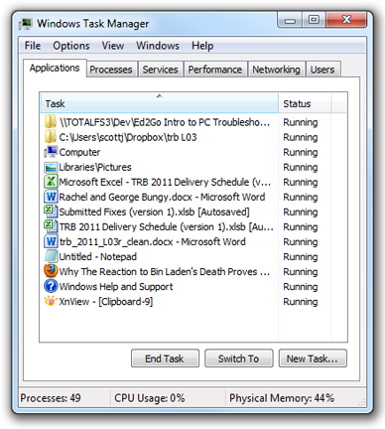The width and height of the screenshot is (385, 429).
Task: Select Rachel and George Bungy.docx task
Action: point(193,197)
